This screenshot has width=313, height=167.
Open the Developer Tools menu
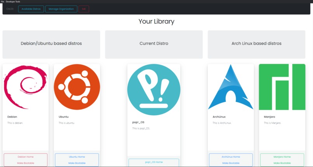pos(13,2)
